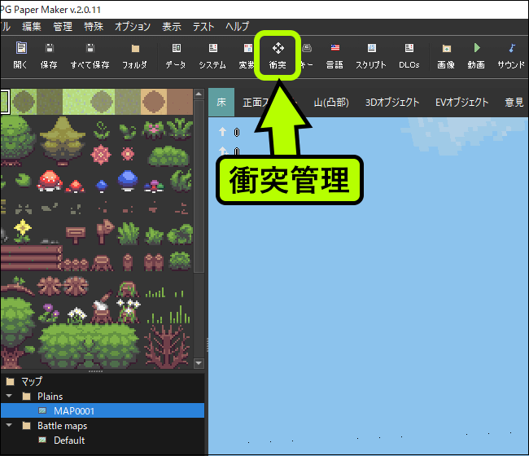Open the データ (Data) manager icon
This screenshot has height=456, width=529.
coord(175,55)
